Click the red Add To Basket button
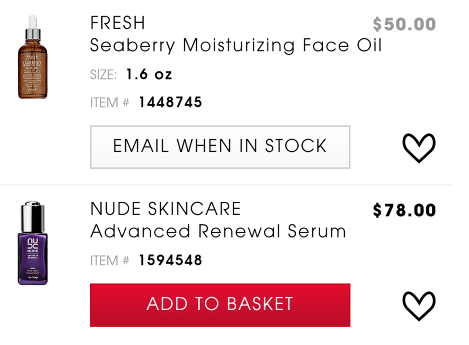Image resolution: width=469 pixels, height=345 pixels. tap(220, 305)
